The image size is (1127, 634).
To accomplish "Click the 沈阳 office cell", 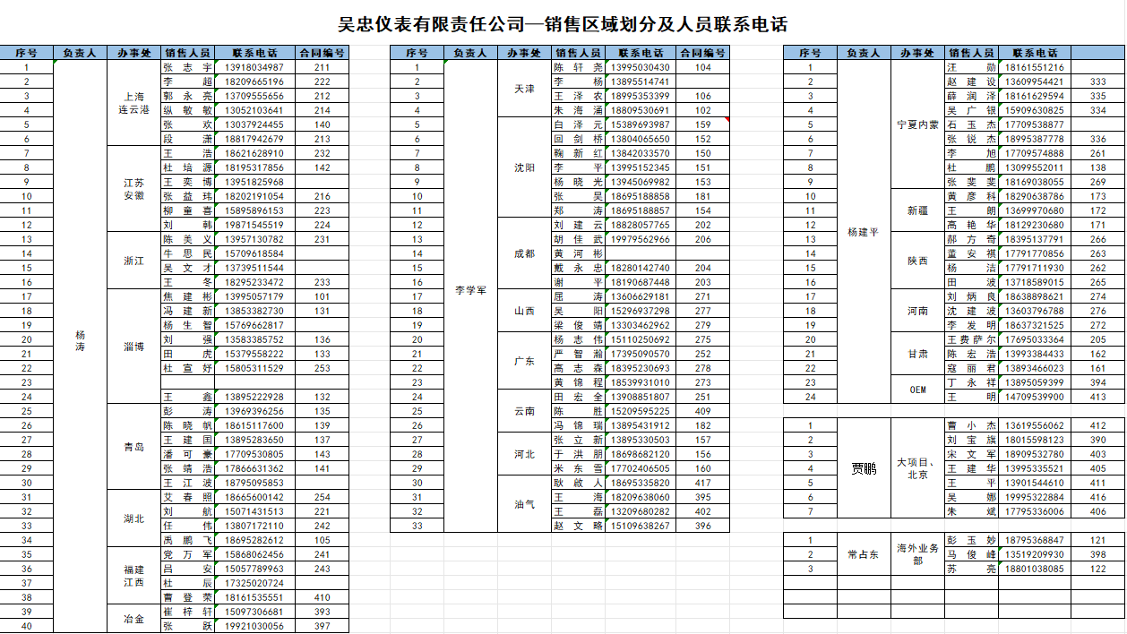I will (524, 167).
